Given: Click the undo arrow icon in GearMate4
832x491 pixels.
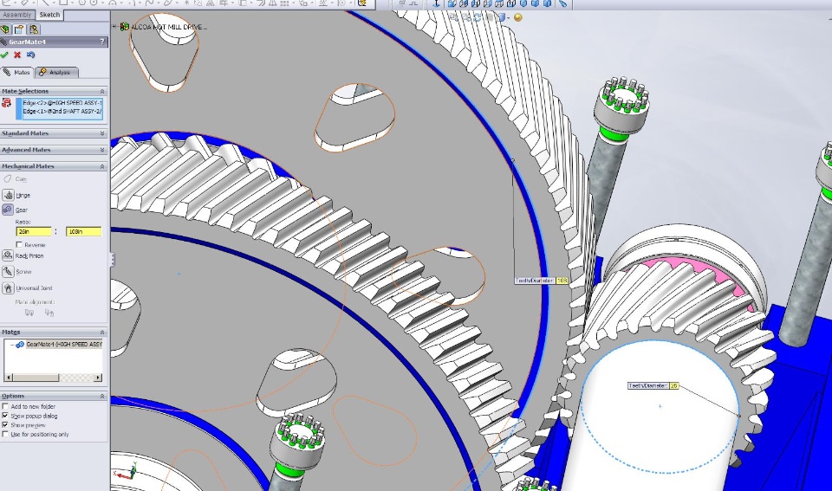Looking at the screenshot, I should pyautogui.click(x=31, y=55).
